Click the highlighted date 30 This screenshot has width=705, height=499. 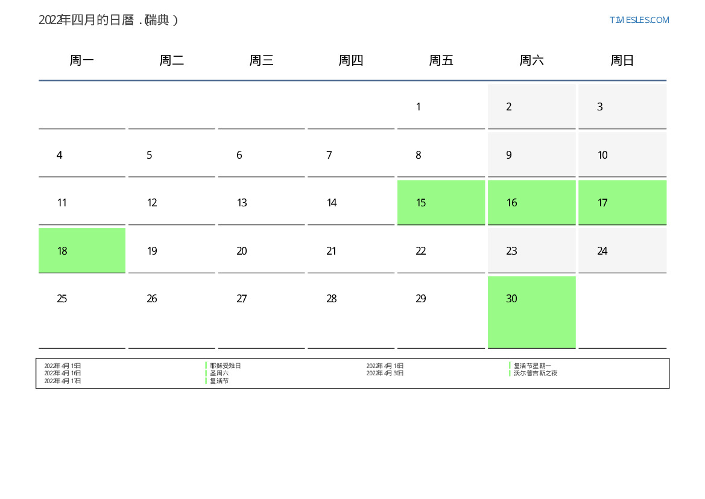pyautogui.click(x=531, y=311)
